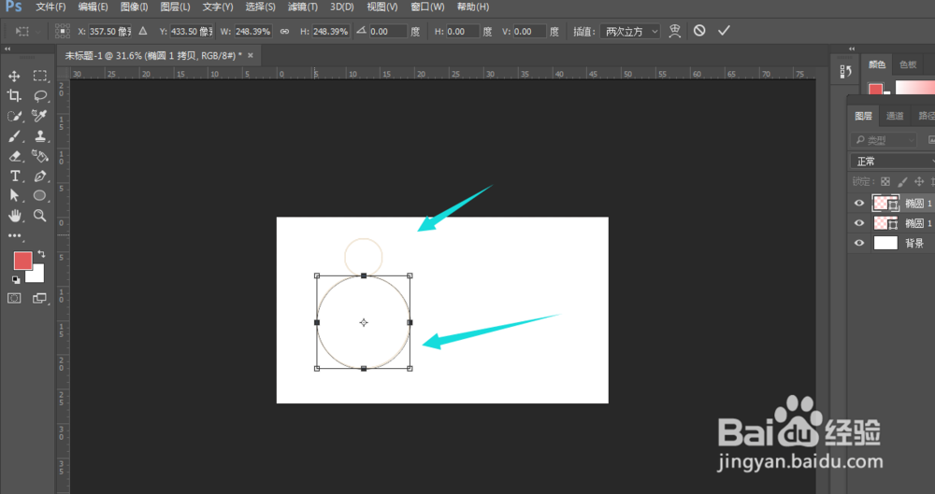Select the 图层 panel tab

863,116
